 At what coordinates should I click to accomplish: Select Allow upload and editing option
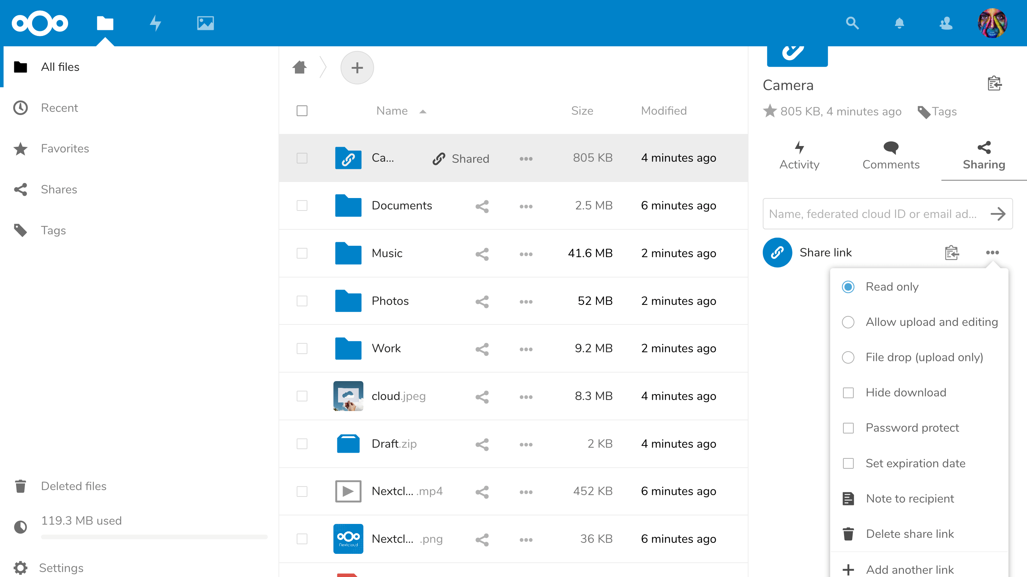tap(848, 322)
